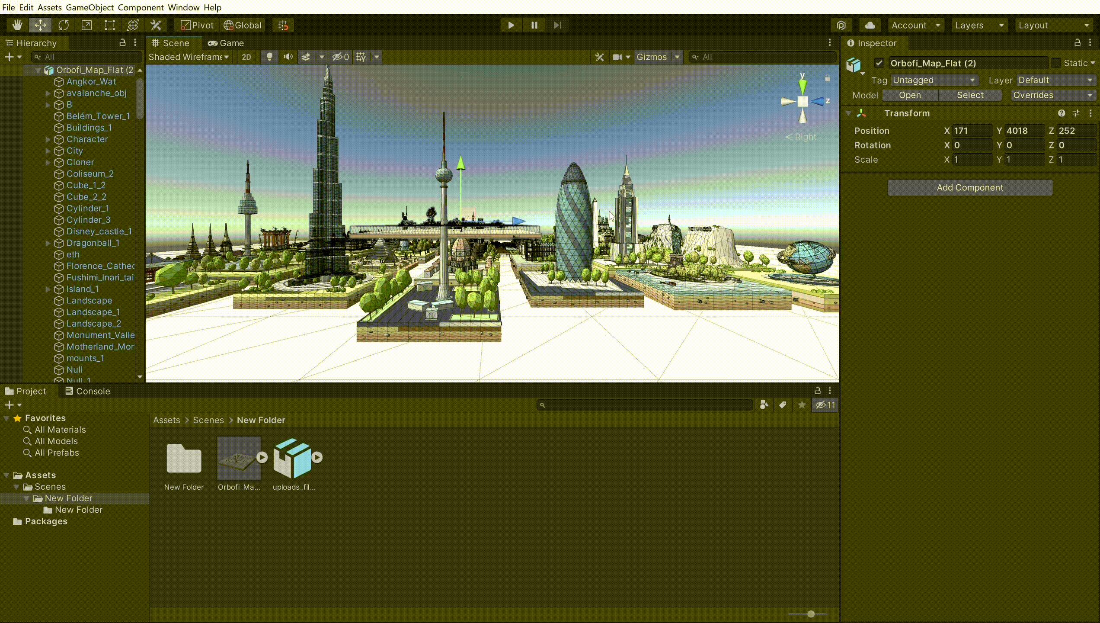Click the blue Z axis gizmo cone
Image resolution: width=1100 pixels, height=623 pixels.
817,101
